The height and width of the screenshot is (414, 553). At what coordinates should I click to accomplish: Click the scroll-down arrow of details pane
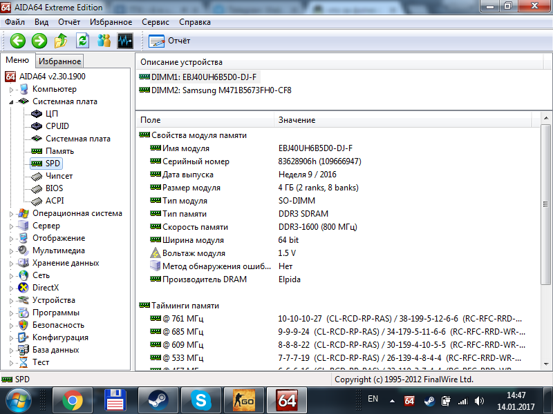pos(545,364)
